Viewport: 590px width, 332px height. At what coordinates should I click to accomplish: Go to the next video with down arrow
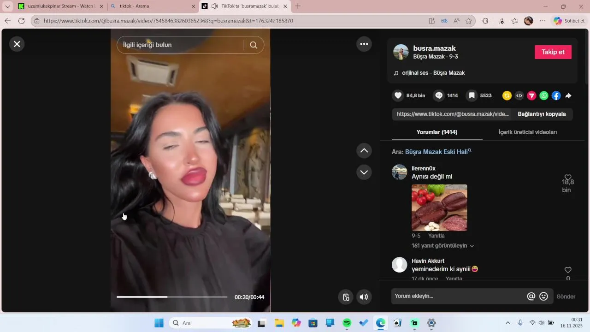[x=364, y=172]
